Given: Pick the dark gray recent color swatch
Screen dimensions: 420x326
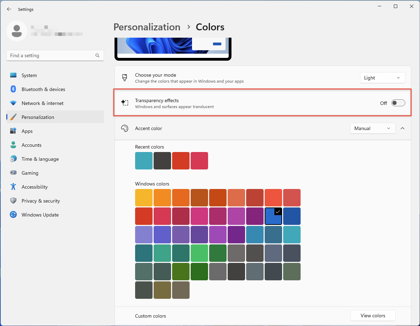Looking at the screenshot, I should [162, 161].
